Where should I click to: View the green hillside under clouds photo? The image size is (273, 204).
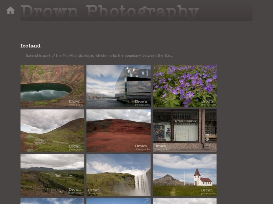pos(53,130)
